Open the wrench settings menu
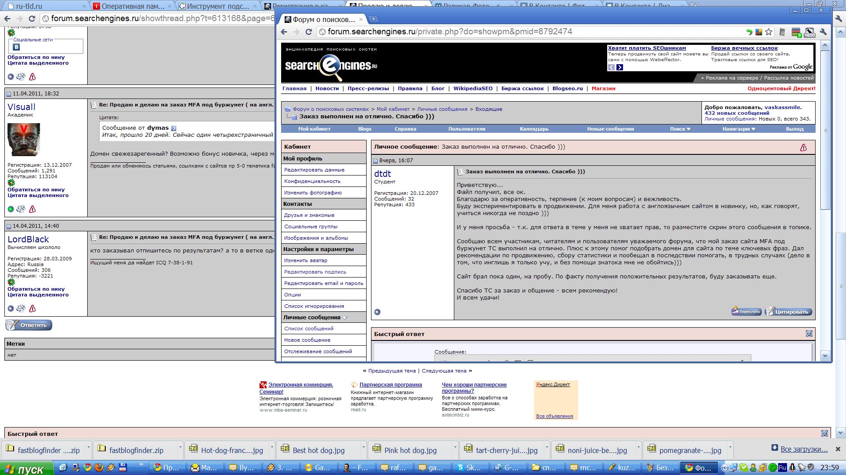This screenshot has width=846, height=475. tap(823, 32)
